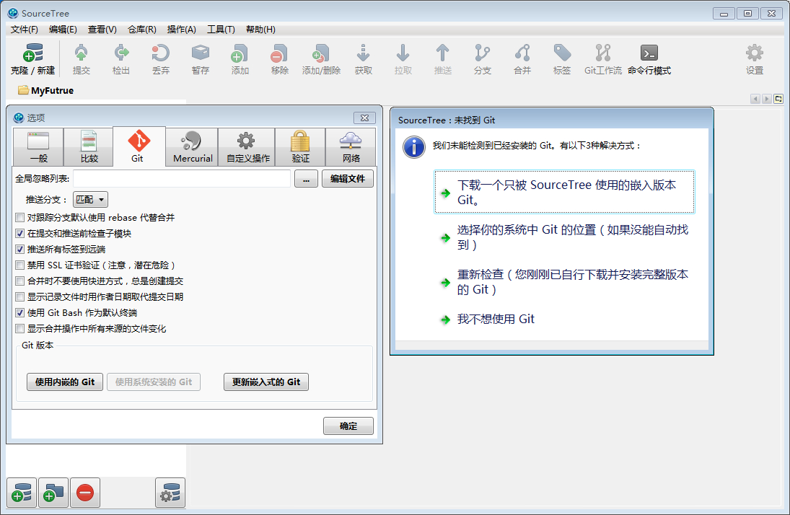This screenshot has width=790, height=515.
Task: Close the 选项 dialog
Action: pyautogui.click(x=364, y=118)
